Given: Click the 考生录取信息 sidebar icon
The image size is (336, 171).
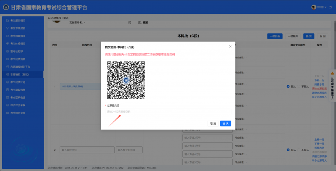Looking at the screenshot, I should pyautogui.click(x=7, y=90).
